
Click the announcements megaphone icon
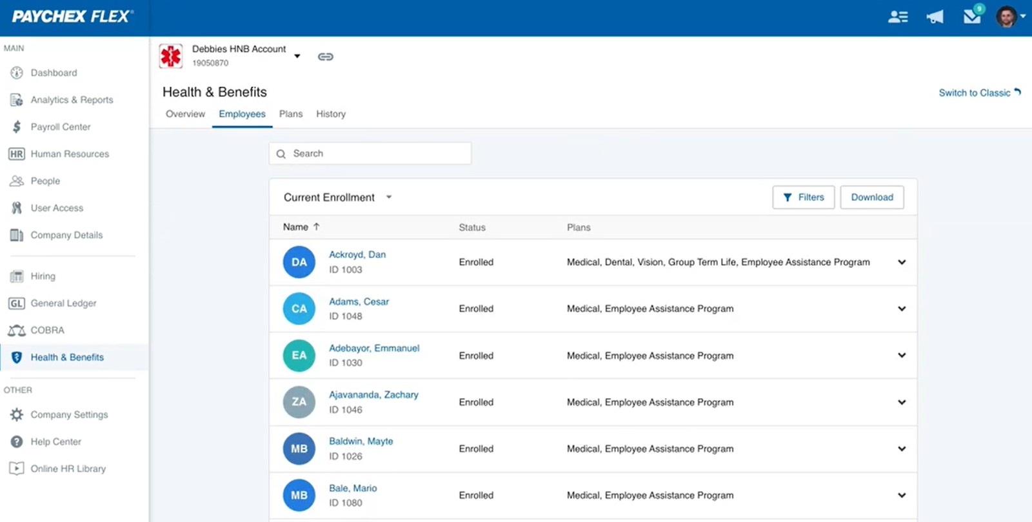pyautogui.click(x=935, y=17)
